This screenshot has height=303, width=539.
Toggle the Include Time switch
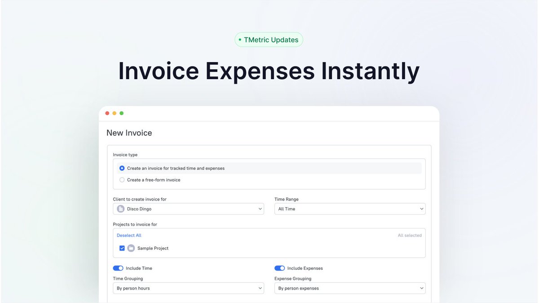coord(118,268)
